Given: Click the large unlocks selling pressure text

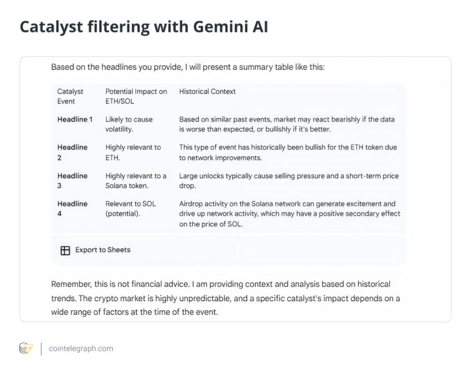Looking at the screenshot, I should click(288, 181).
